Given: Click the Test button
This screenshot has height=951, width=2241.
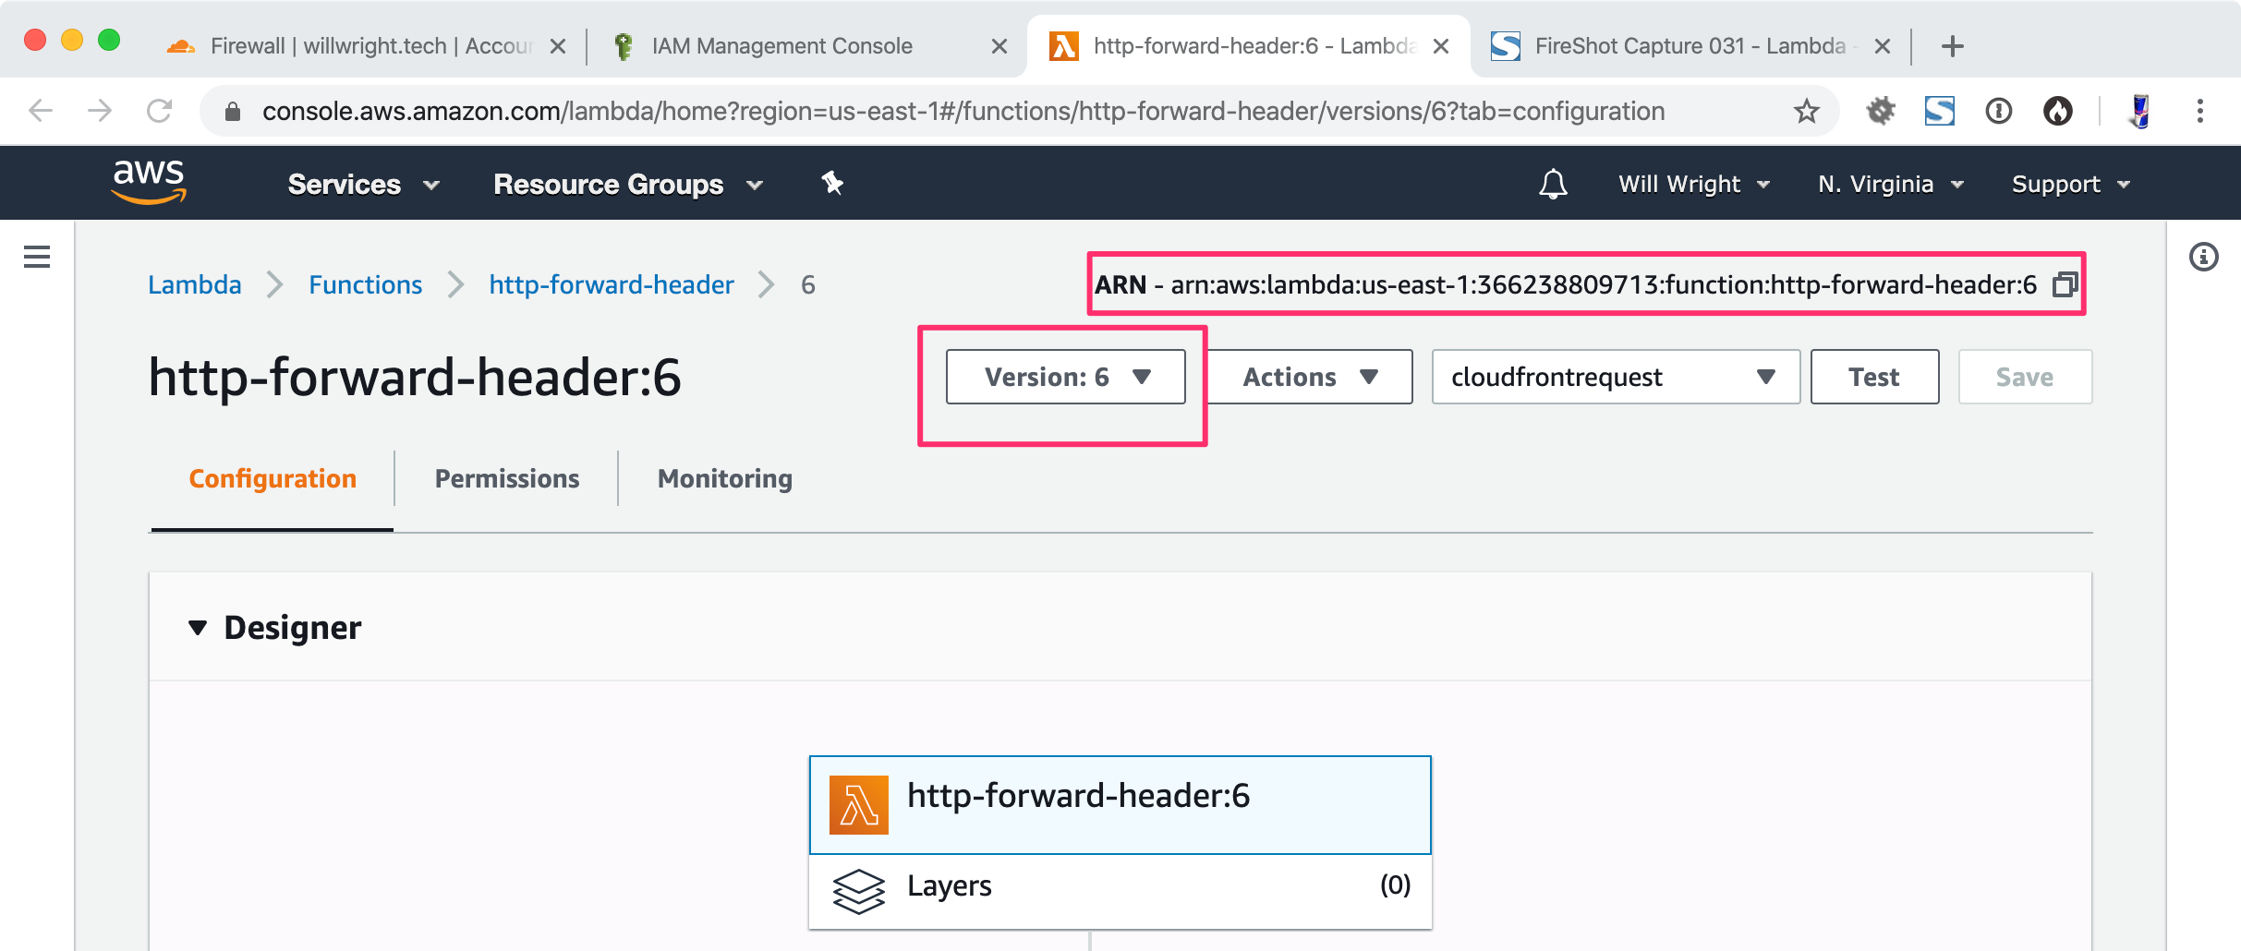Looking at the screenshot, I should tap(1874, 377).
